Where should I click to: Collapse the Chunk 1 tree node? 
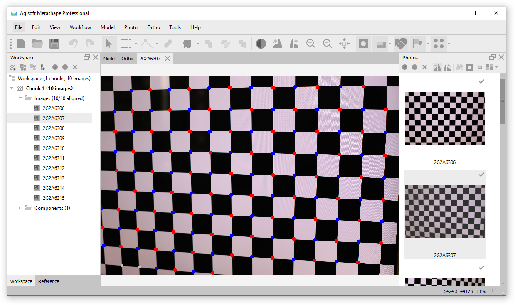11,88
